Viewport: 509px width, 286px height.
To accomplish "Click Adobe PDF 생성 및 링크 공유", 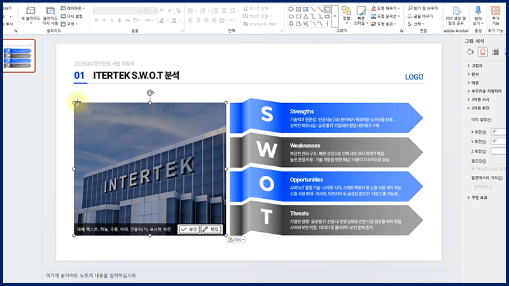I will tap(456, 16).
